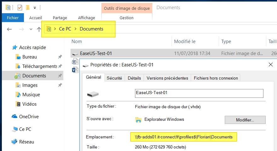Open the quick access toolbar customize dropdown
This screenshot has height=151, width=277.
(x=35, y=7)
